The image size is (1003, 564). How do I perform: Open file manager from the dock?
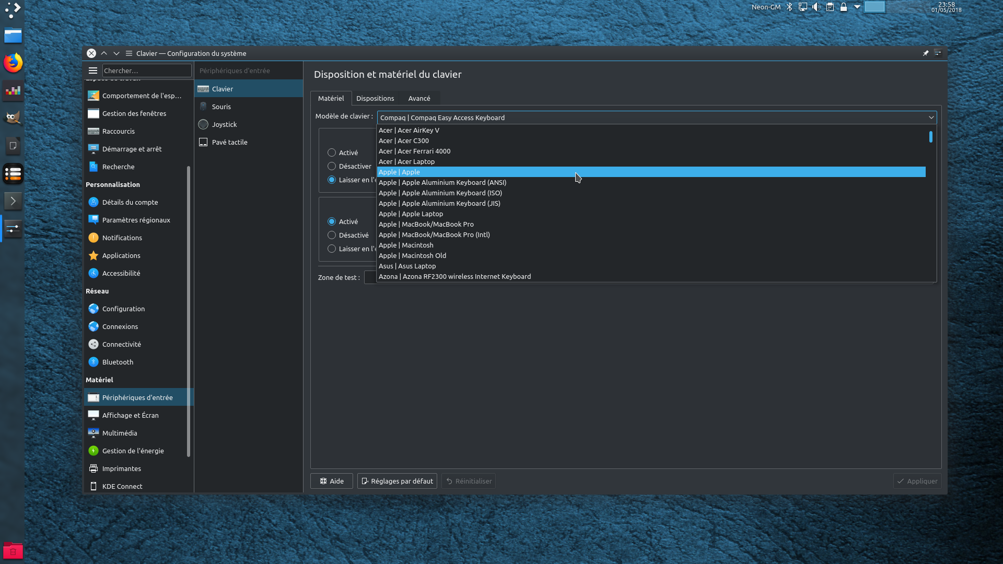click(13, 36)
